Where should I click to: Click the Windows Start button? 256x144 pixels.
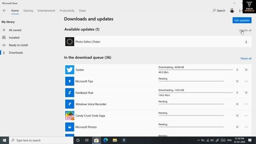4,140
